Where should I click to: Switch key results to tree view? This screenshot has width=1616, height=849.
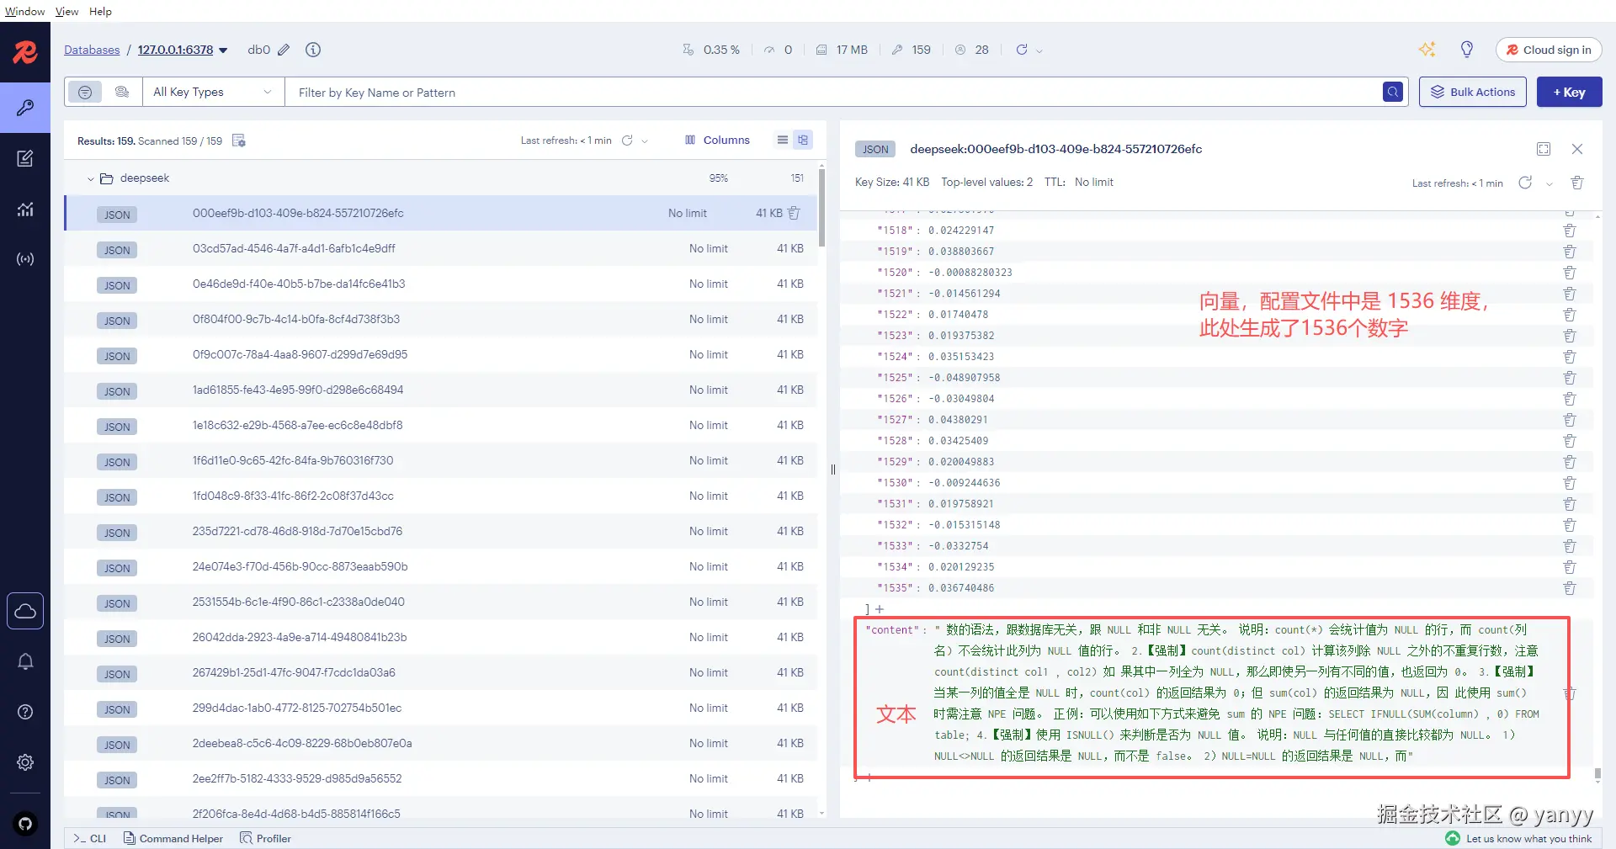point(803,140)
